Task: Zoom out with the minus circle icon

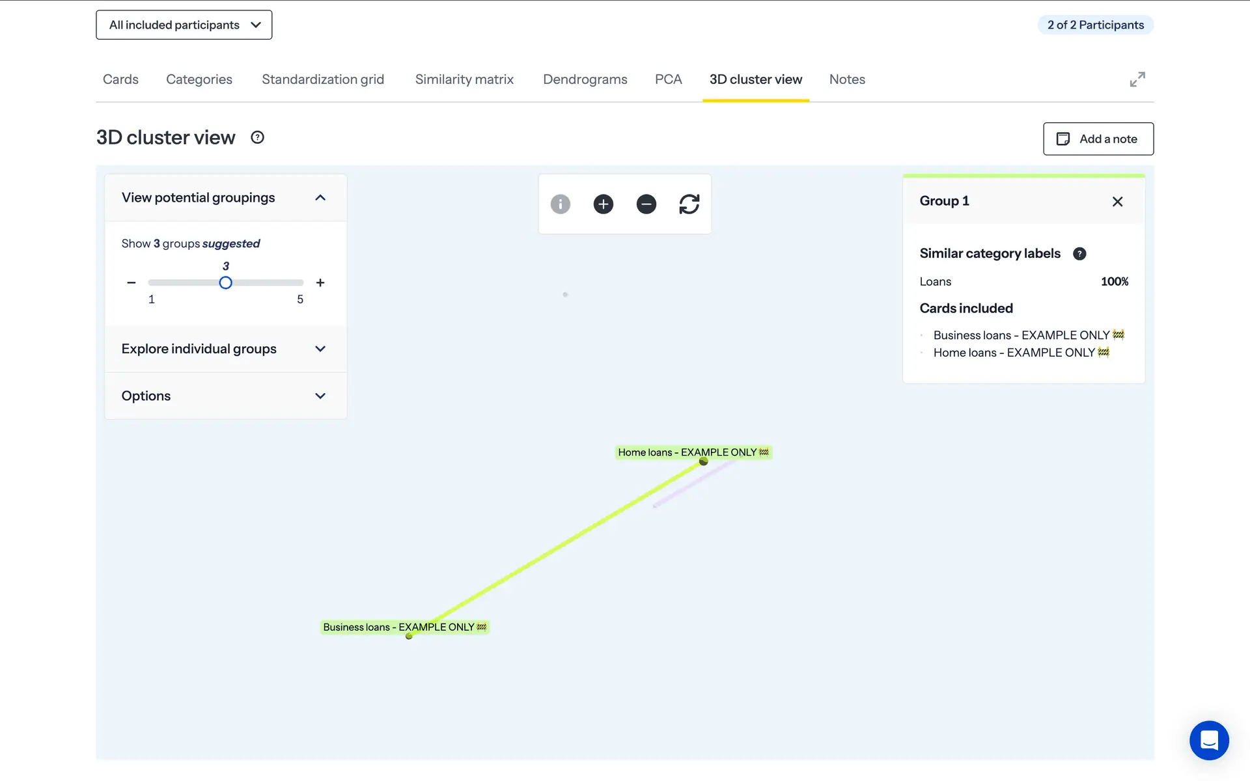Action: [x=646, y=204]
